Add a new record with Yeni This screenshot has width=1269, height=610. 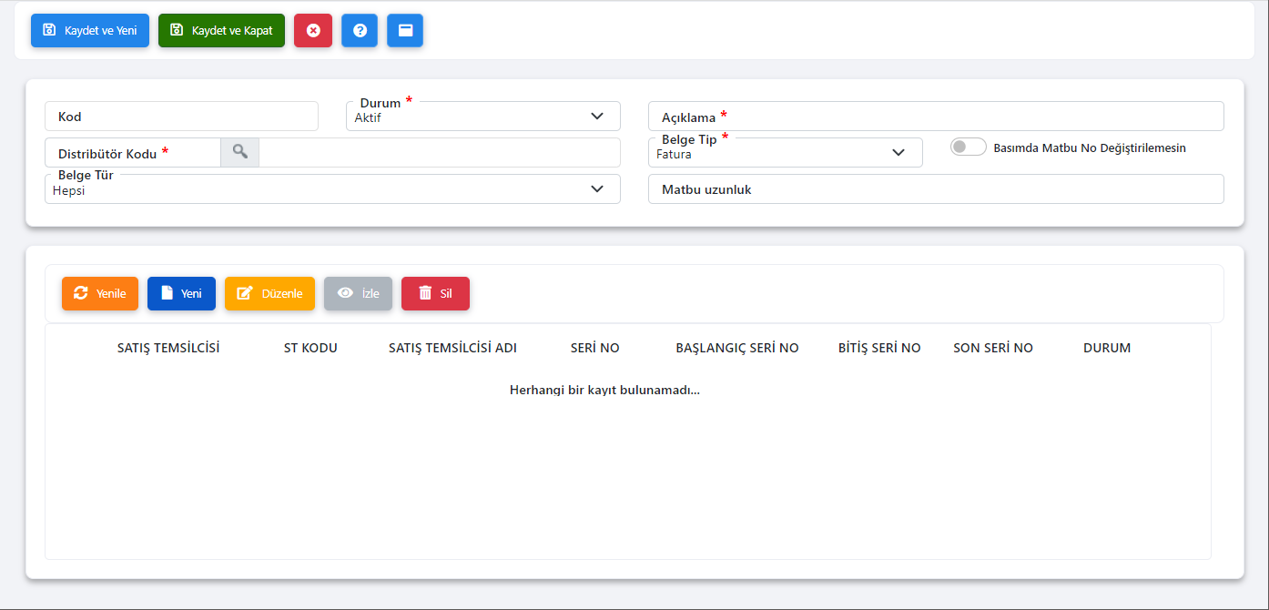click(181, 293)
